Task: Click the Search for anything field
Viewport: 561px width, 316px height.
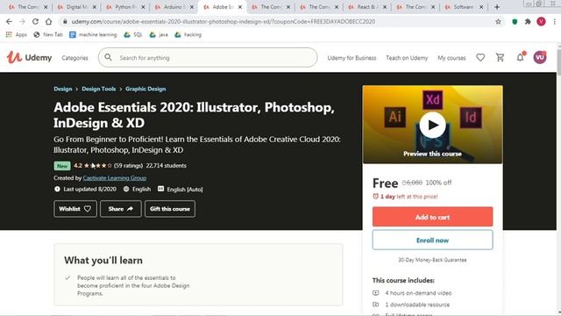Action: (x=208, y=57)
